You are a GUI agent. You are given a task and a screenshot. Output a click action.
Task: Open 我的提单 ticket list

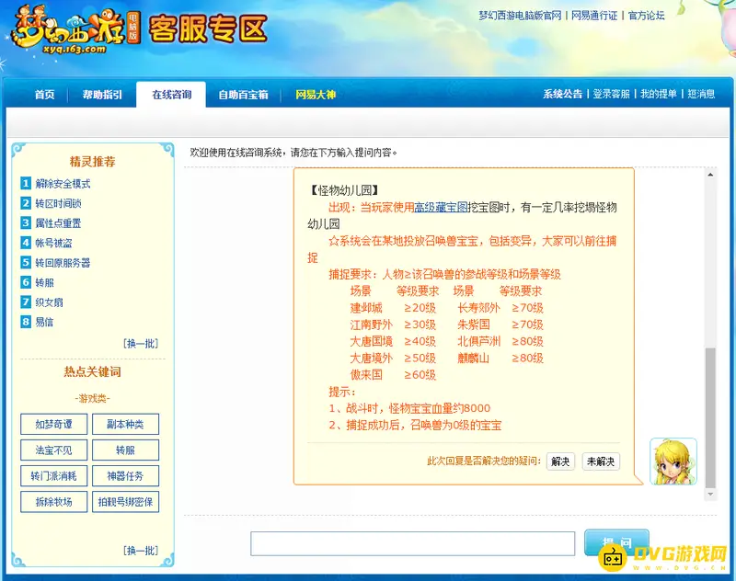coord(659,94)
